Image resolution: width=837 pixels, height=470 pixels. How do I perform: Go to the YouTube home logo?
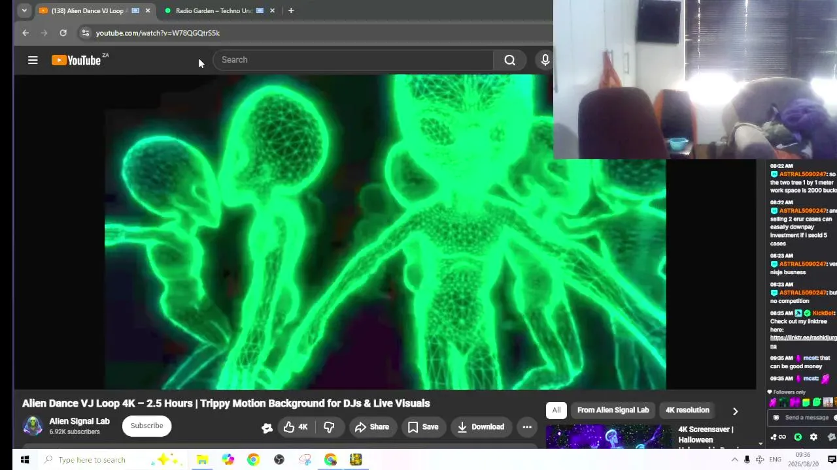coord(76,60)
